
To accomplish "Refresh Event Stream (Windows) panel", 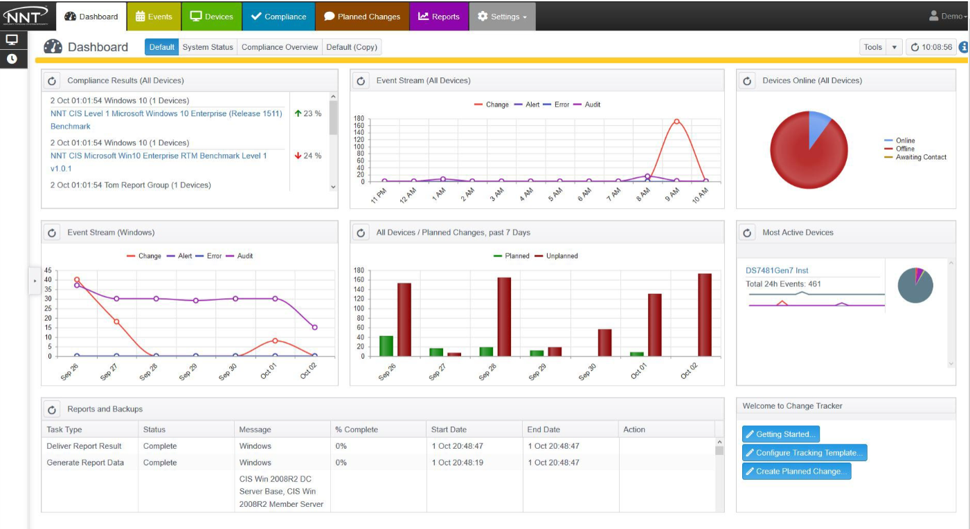I will click(x=53, y=233).
